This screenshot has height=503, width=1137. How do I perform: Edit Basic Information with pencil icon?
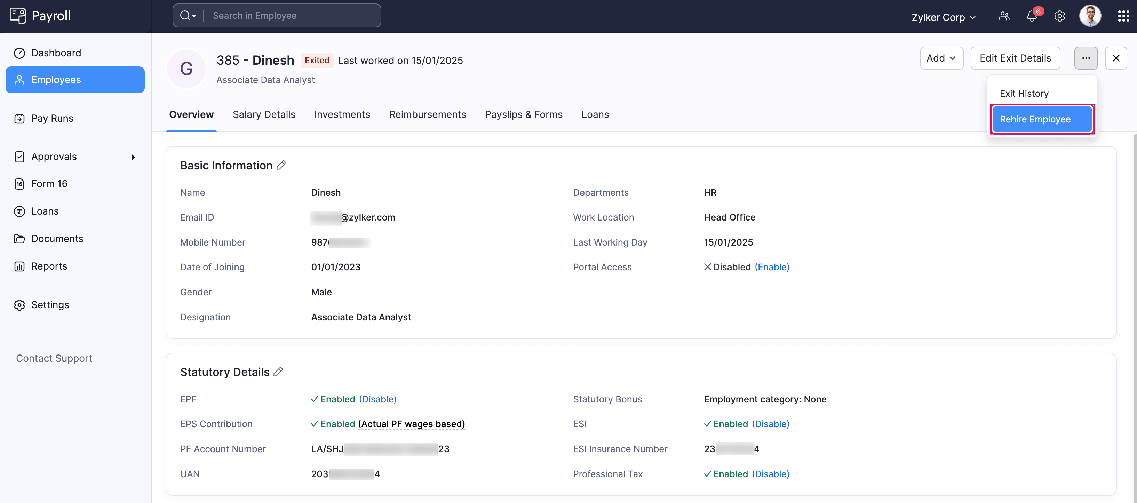click(x=281, y=165)
